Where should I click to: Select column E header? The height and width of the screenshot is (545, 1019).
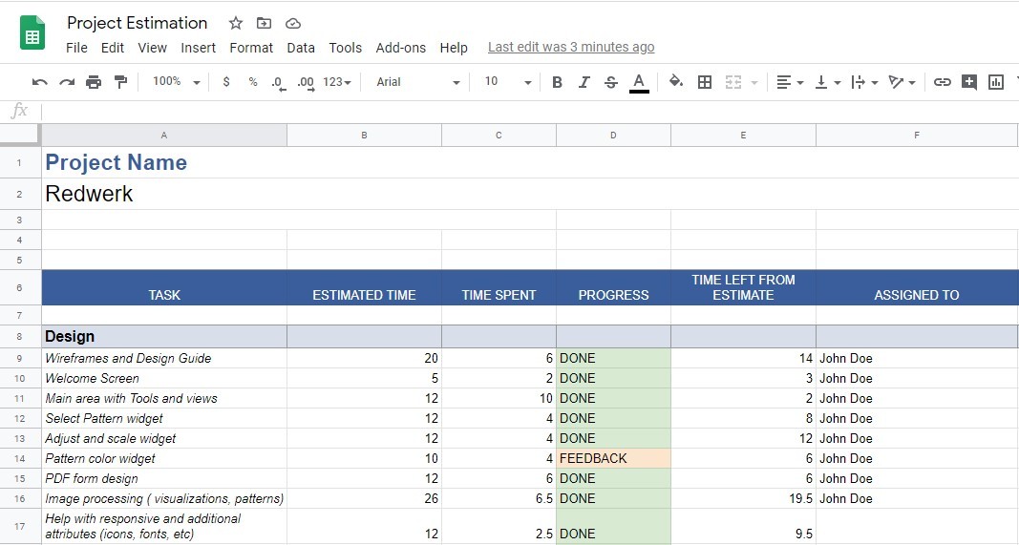743,136
